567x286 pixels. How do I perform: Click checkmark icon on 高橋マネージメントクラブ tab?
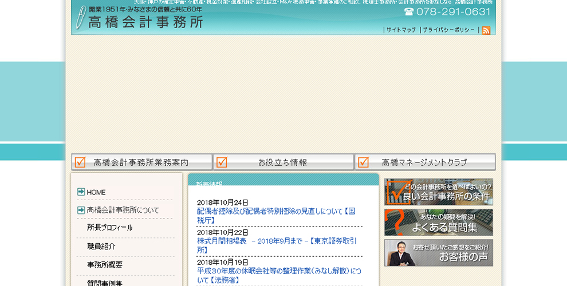tap(364, 162)
